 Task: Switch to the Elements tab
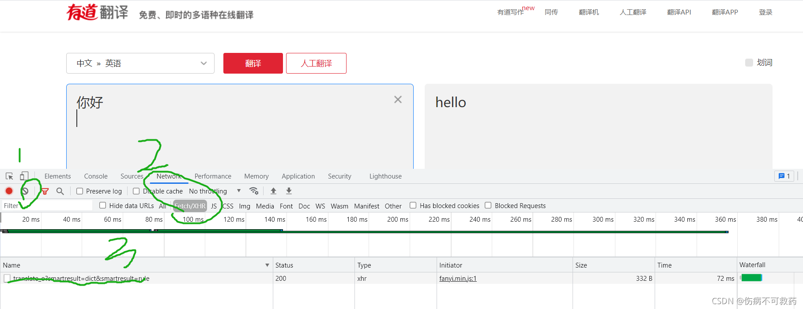(57, 176)
